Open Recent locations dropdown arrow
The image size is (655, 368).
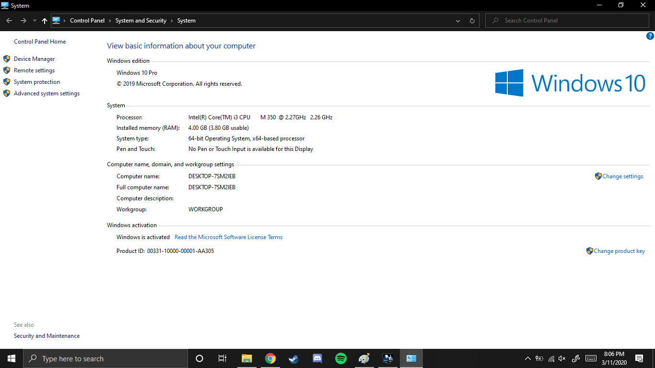click(35, 21)
